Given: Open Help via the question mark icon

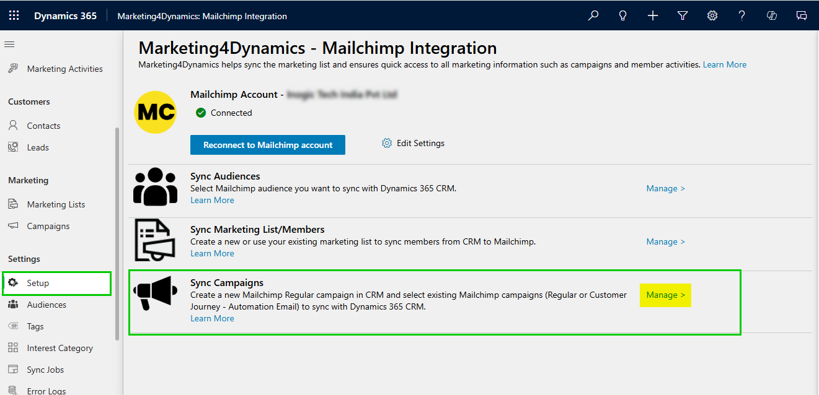Looking at the screenshot, I should click(742, 15).
